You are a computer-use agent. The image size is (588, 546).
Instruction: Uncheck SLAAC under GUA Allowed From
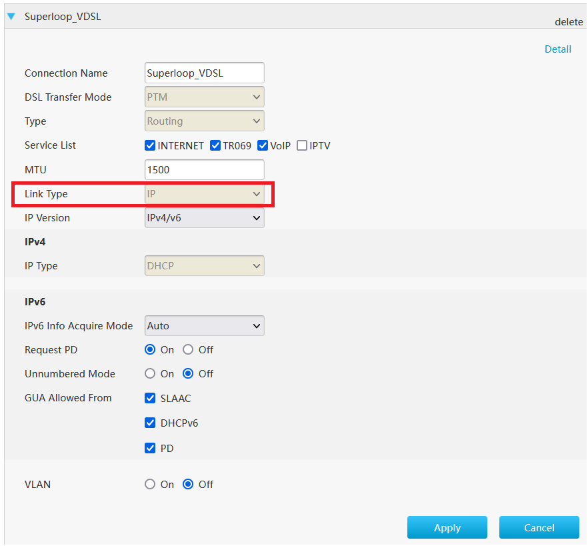coord(150,398)
